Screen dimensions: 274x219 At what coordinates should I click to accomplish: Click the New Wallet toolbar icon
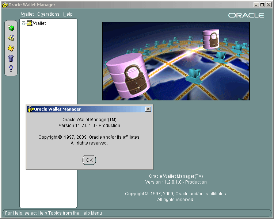[x=11, y=28]
